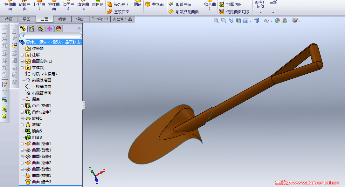Expand the 曲面实体(1) folder

click(22, 61)
